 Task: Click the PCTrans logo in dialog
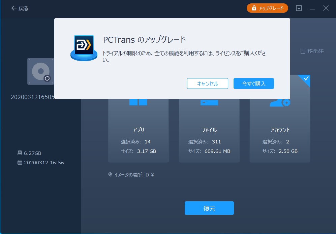[x=84, y=48]
